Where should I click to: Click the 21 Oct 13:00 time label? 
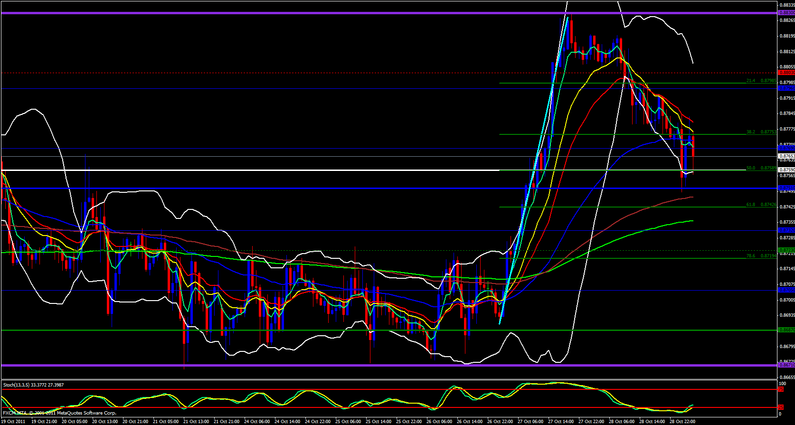pos(196,421)
